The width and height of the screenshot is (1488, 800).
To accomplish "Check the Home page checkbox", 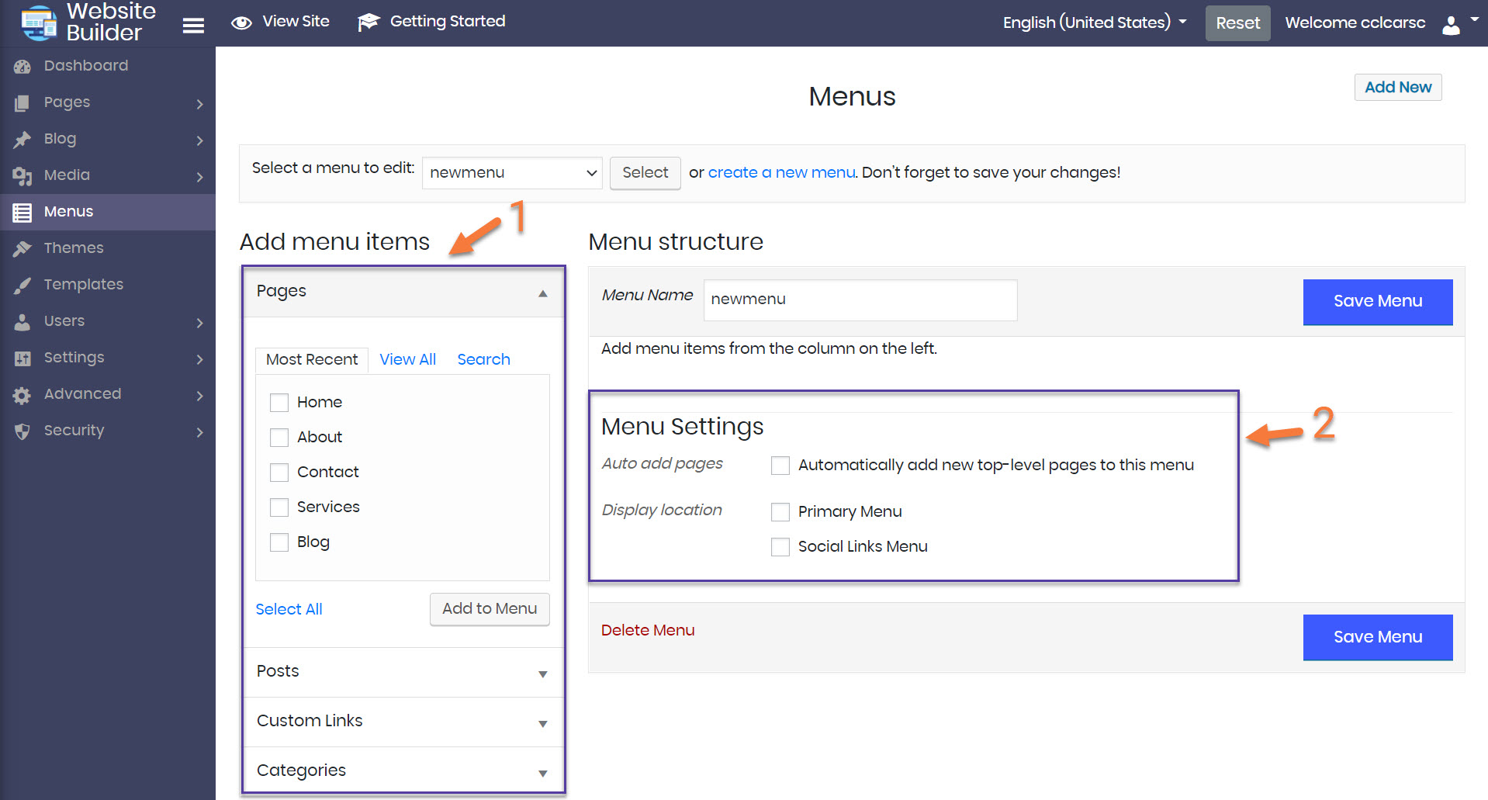I will 279,403.
